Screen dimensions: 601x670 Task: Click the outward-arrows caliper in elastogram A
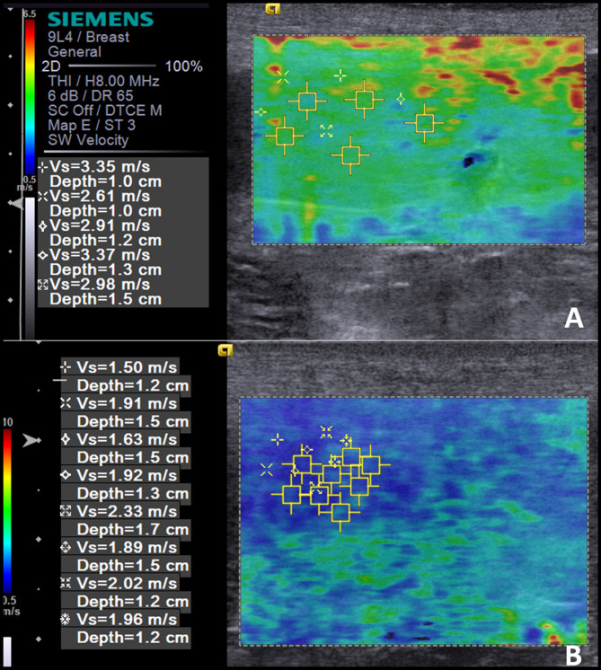pyautogui.click(x=326, y=131)
